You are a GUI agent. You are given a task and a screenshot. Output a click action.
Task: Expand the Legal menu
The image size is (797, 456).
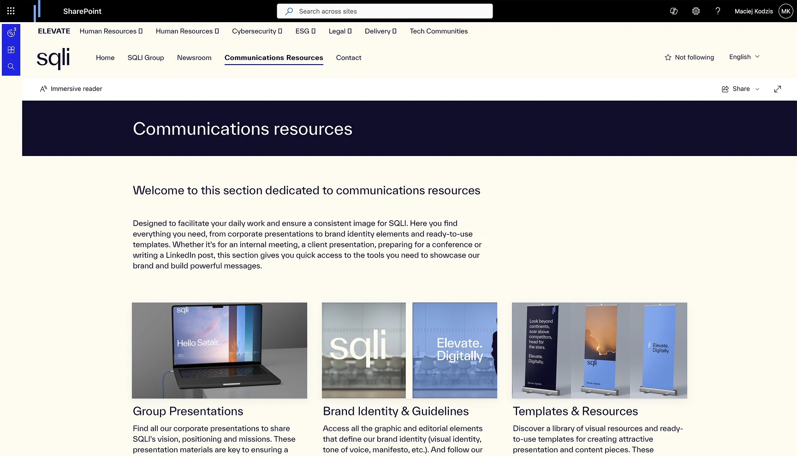(340, 31)
